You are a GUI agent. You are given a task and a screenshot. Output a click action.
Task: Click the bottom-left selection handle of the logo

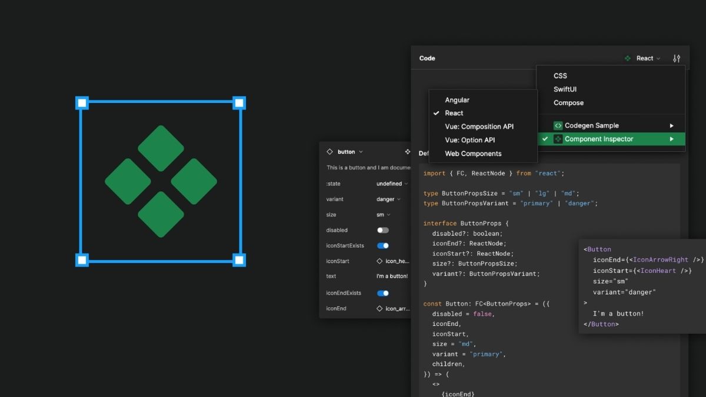point(82,260)
